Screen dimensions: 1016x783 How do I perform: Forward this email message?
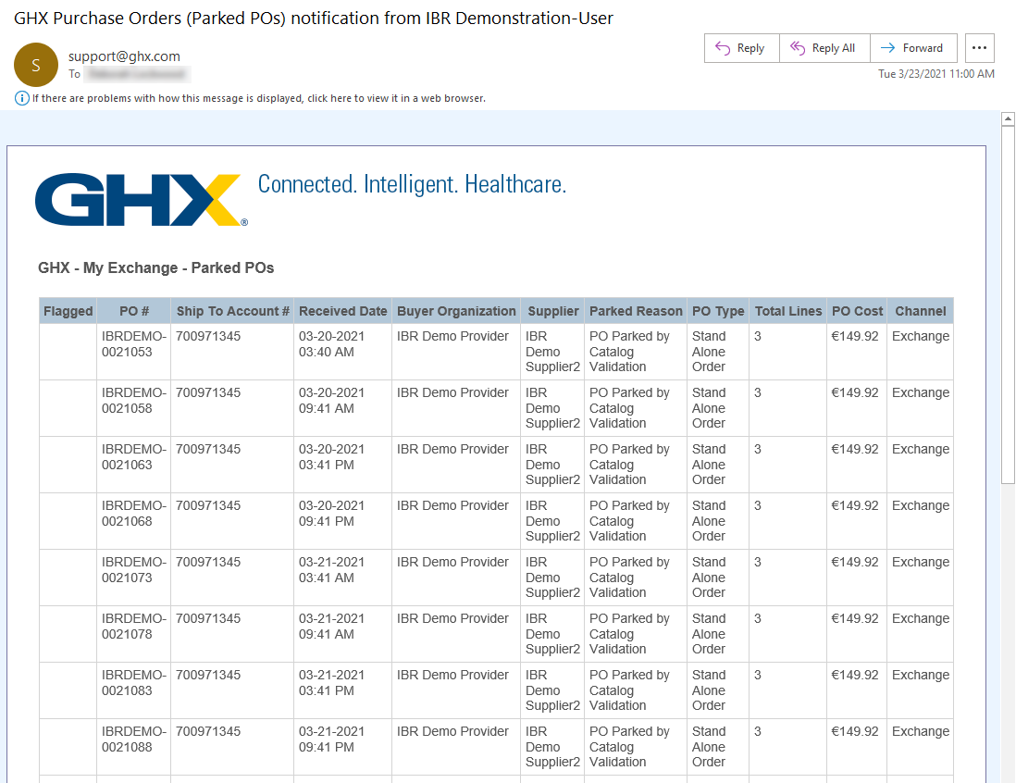click(x=913, y=48)
